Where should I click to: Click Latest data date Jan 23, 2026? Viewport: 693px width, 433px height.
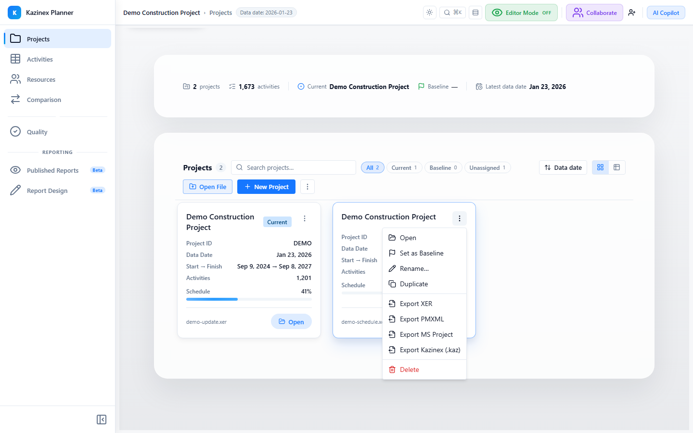pyautogui.click(x=521, y=87)
